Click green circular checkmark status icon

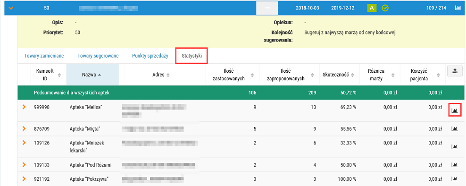point(385,8)
